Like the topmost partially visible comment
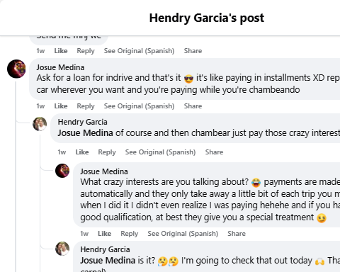340x272 pixels. click(x=61, y=51)
